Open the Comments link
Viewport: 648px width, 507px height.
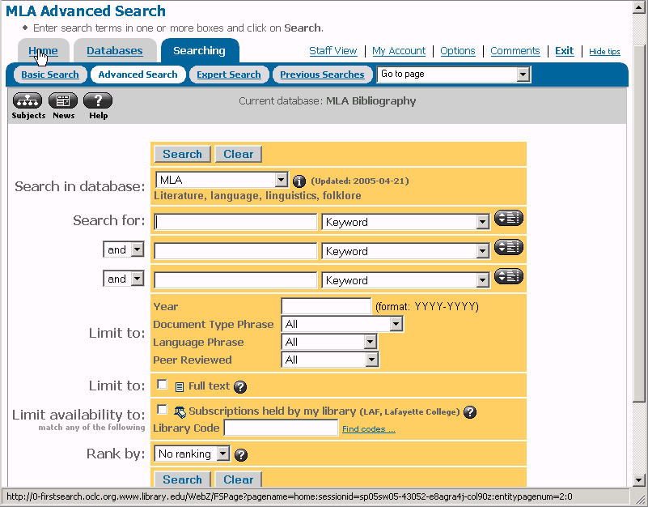pos(515,51)
